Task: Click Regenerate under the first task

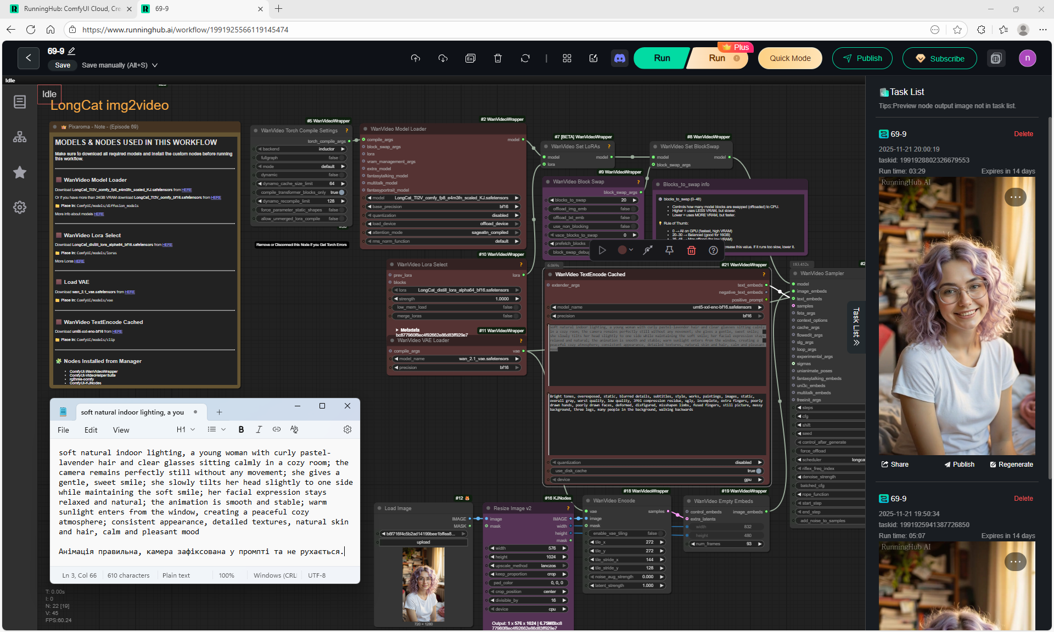Action: (1011, 465)
